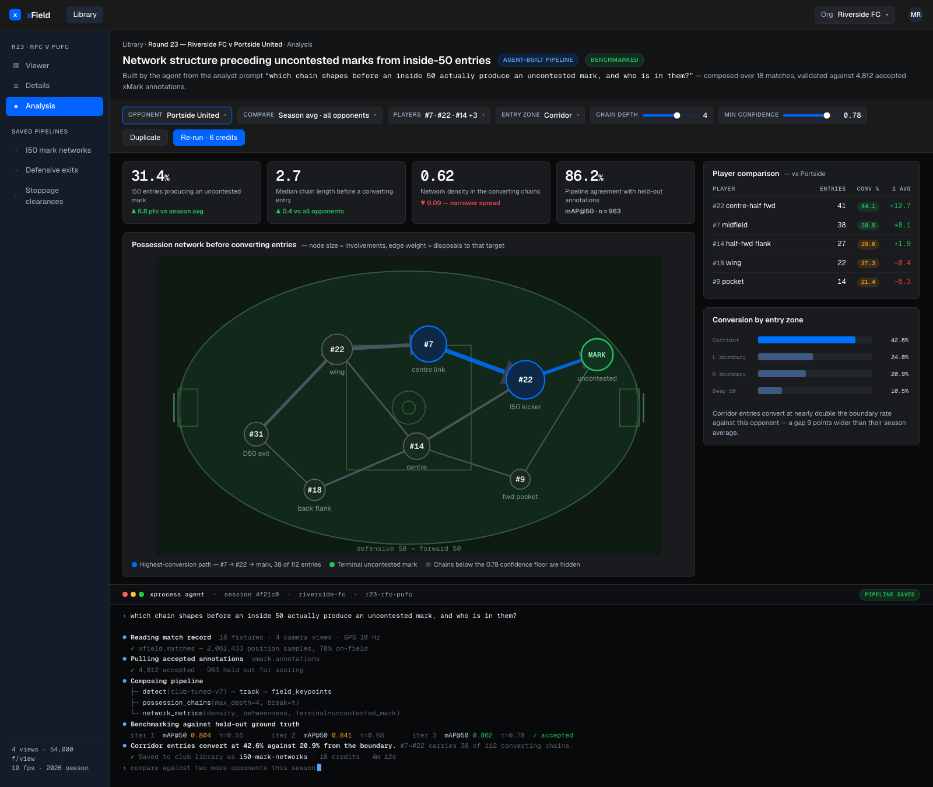Select the #9 pocket row

click(812, 282)
